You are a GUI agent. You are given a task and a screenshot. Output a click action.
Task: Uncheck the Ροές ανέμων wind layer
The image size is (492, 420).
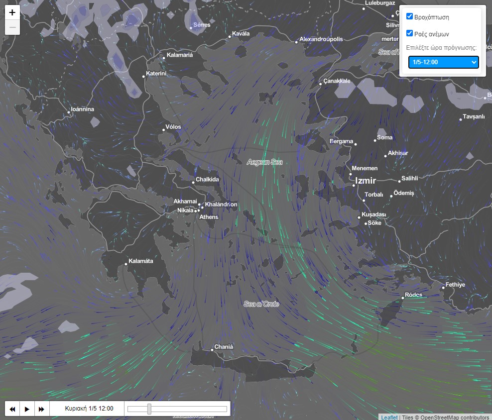click(410, 33)
